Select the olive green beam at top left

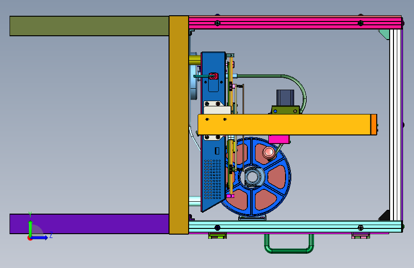(89, 26)
